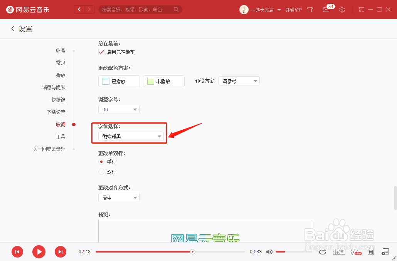Open the font size 36 dropdown
This screenshot has width=397, height=261.
[119, 109]
